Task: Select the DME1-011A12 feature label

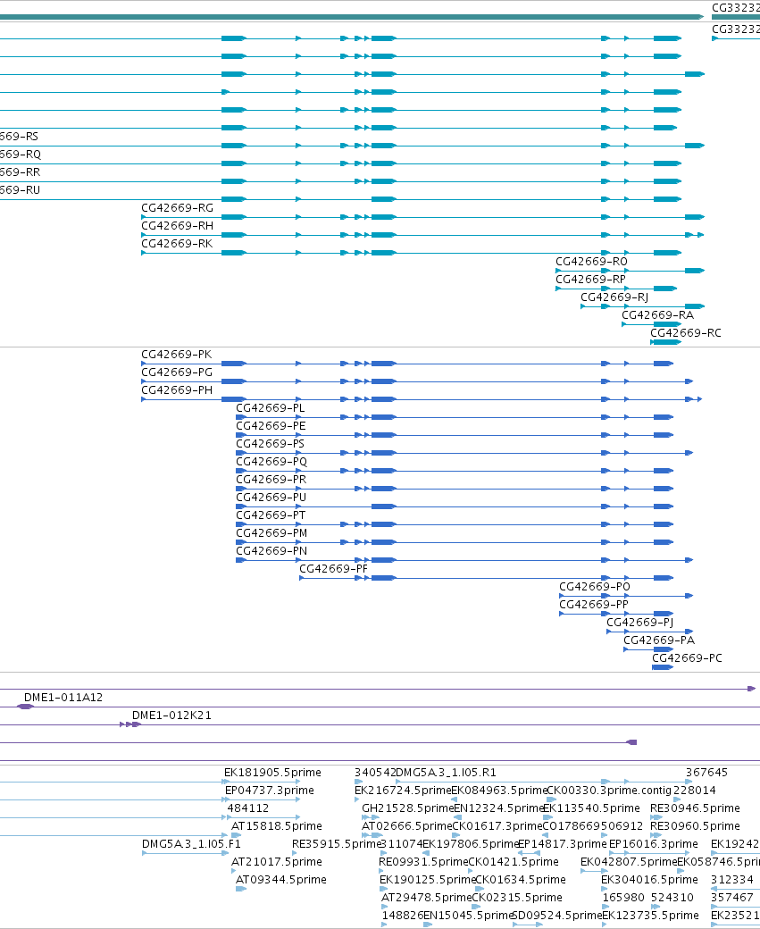Action: [x=63, y=697]
